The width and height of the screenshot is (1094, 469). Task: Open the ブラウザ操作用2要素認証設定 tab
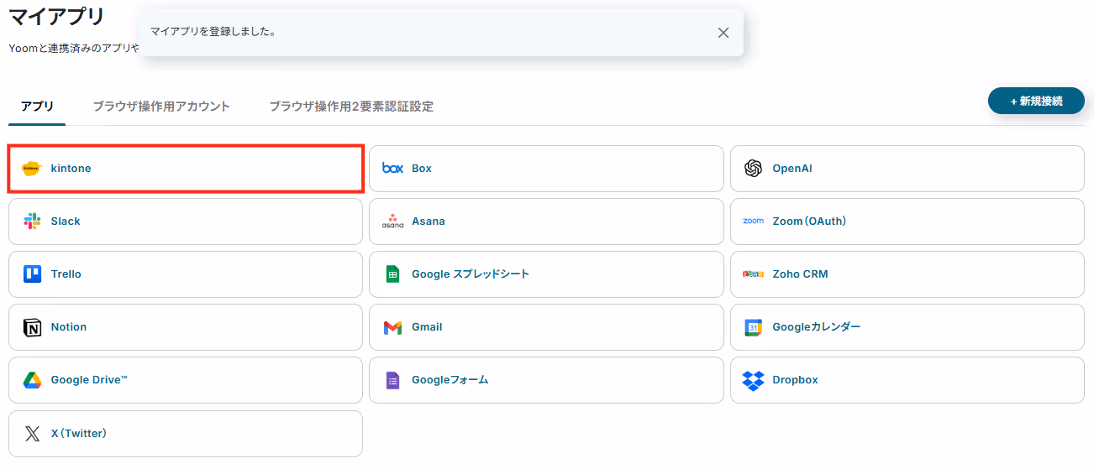[x=351, y=107]
